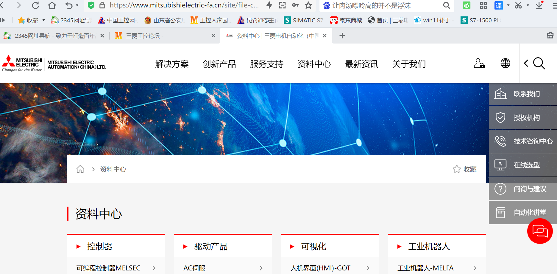Image resolution: width=557 pixels, height=274 pixels.
Task: Click the magnifier search icon on site header
Action: coord(539,64)
